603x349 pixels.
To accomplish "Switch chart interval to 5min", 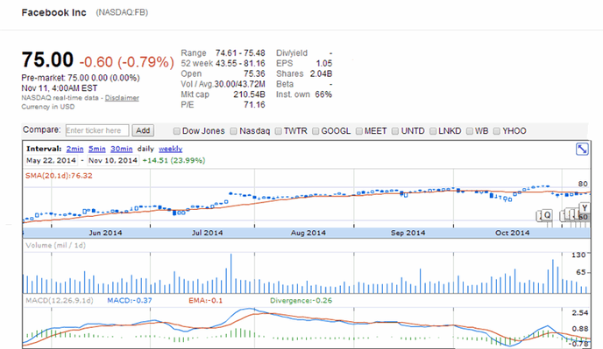I will coord(97,149).
